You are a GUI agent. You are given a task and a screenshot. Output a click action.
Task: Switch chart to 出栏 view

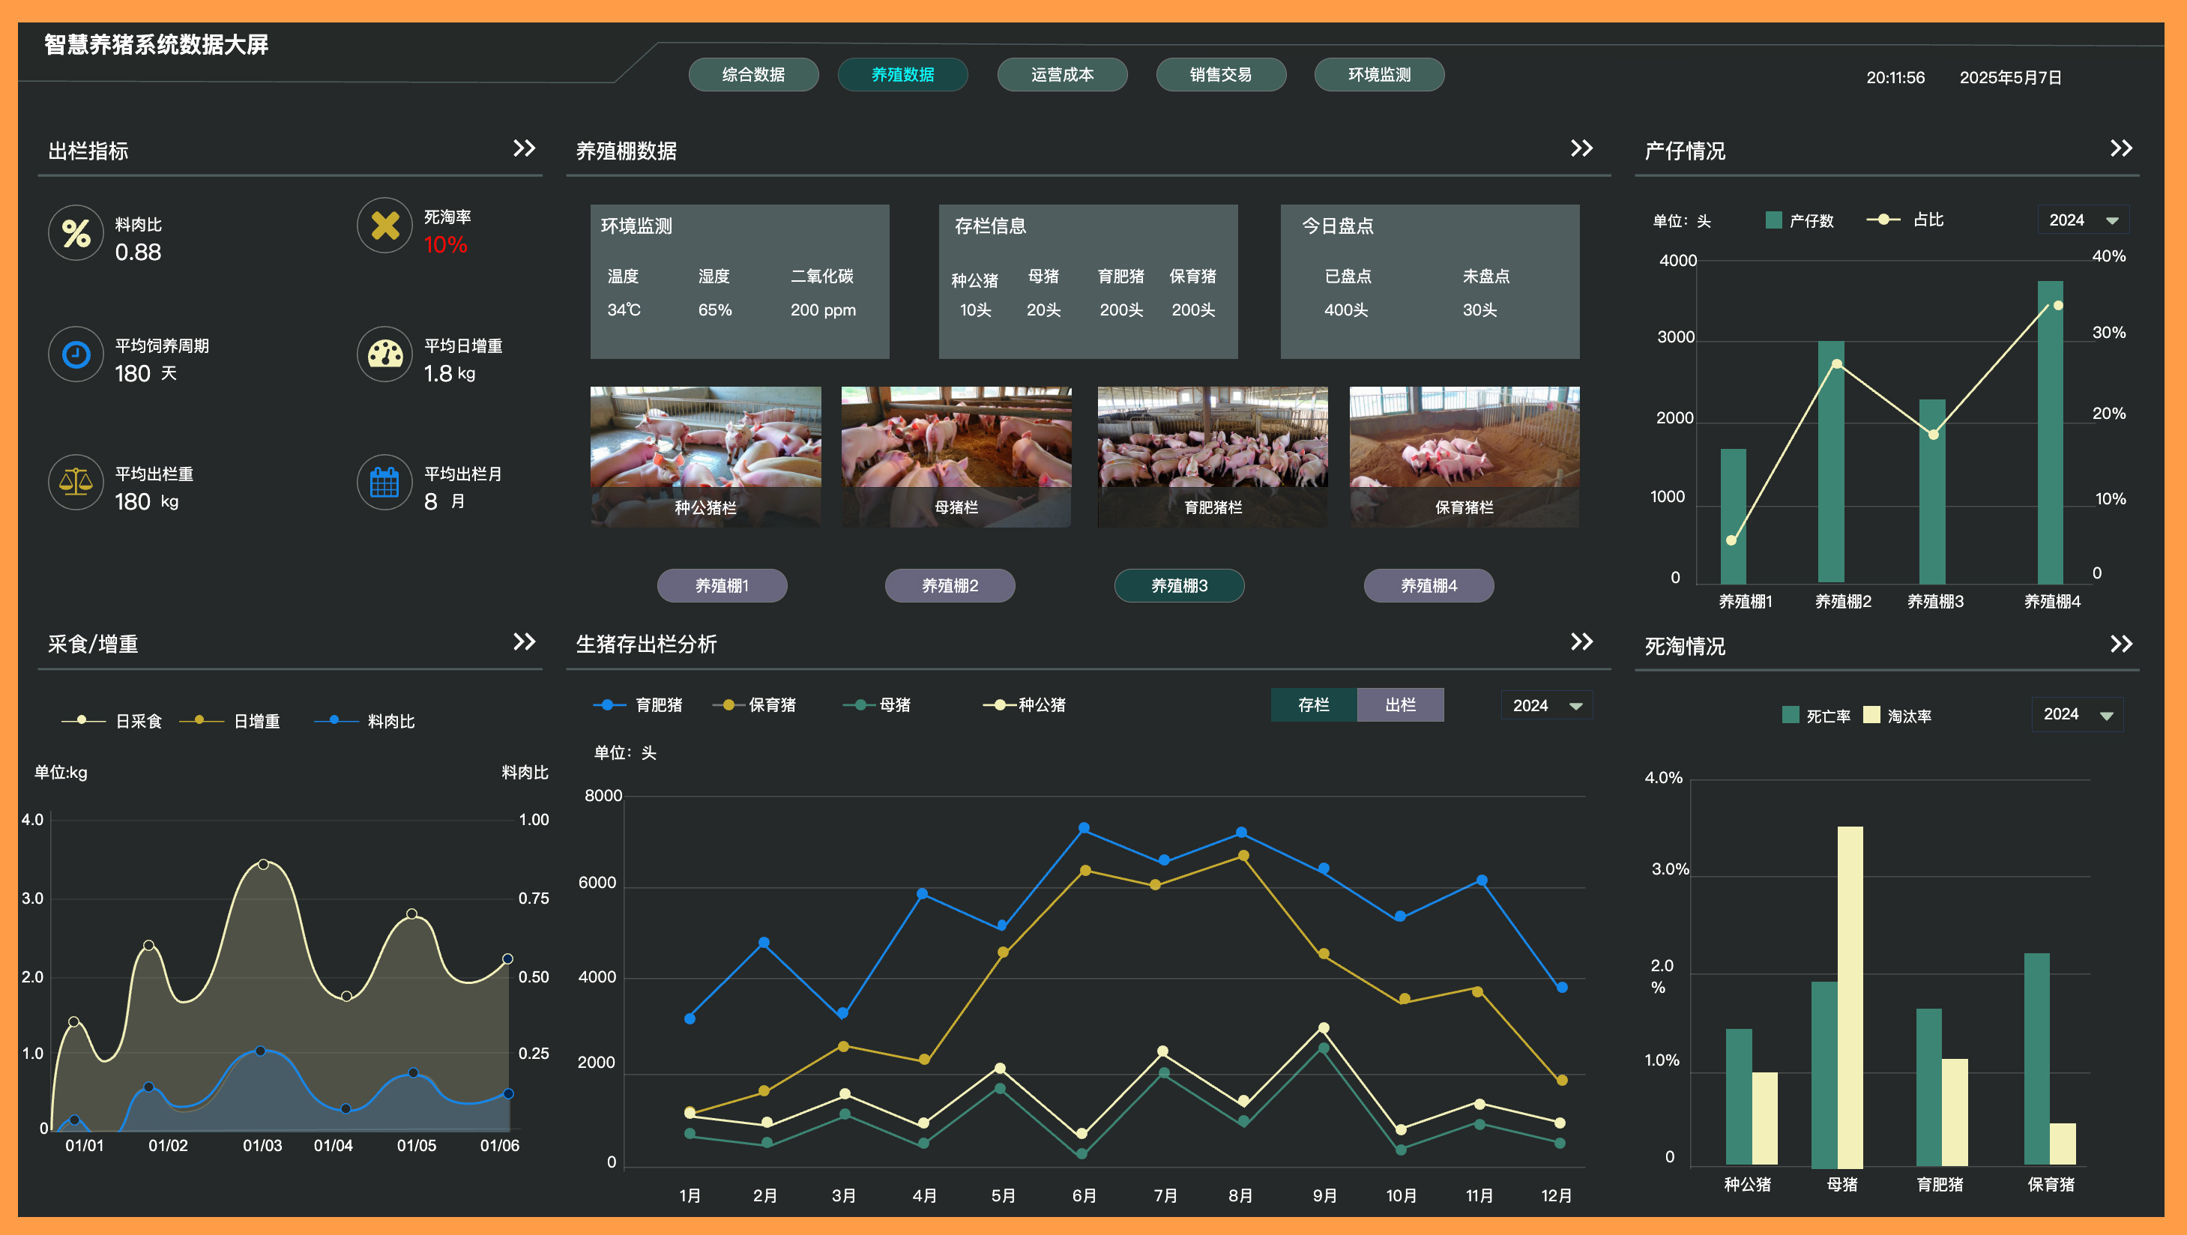click(1400, 704)
